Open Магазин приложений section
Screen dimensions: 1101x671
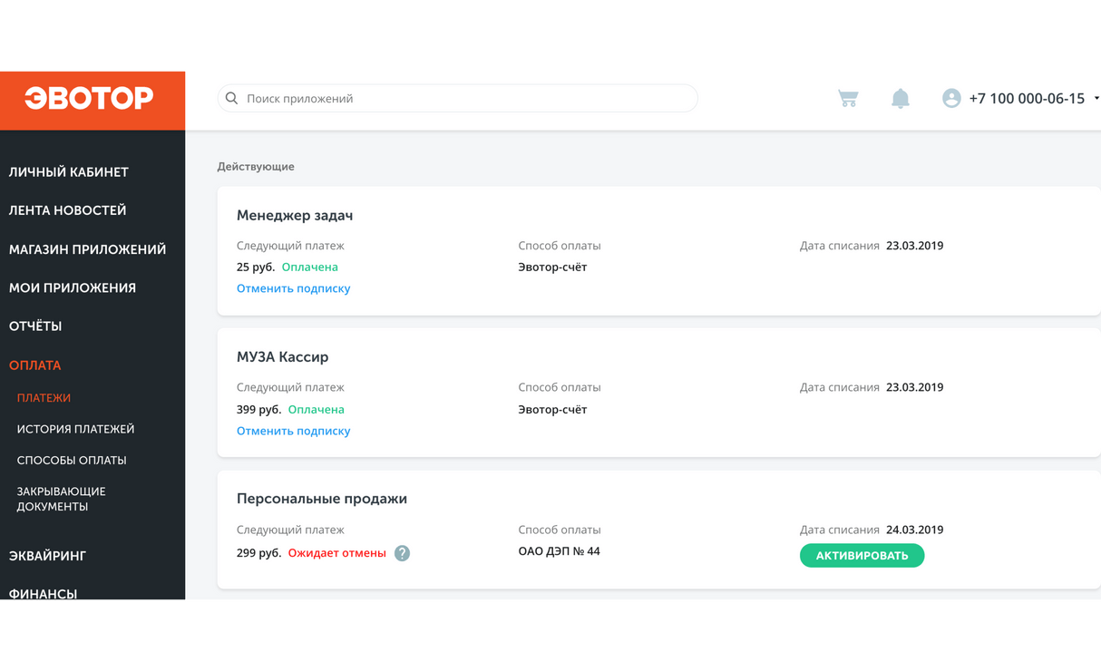click(x=88, y=249)
